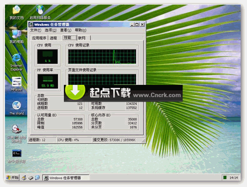
Task: Switch to the 进程 tab
Action: click(53, 38)
